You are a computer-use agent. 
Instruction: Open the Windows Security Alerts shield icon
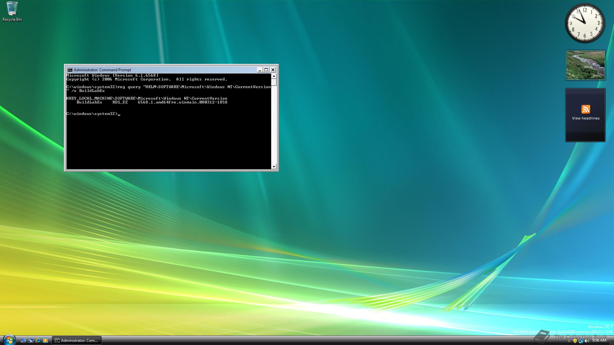[575, 341]
